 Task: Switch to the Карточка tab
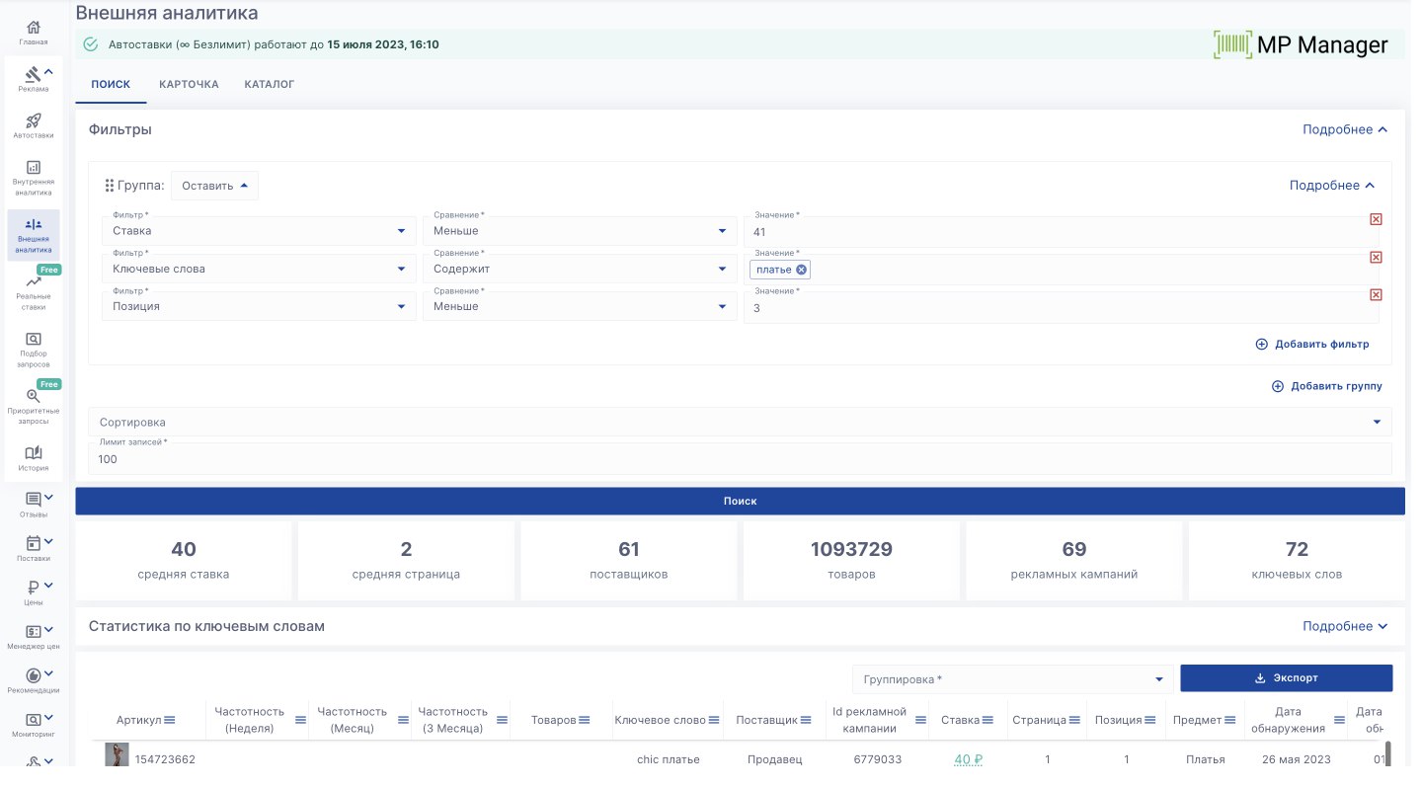click(189, 84)
